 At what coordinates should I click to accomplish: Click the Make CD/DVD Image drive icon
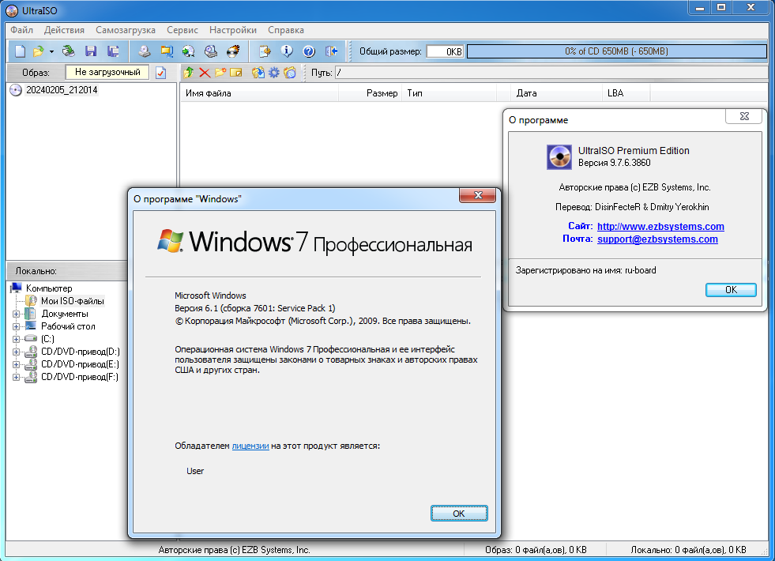[145, 51]
